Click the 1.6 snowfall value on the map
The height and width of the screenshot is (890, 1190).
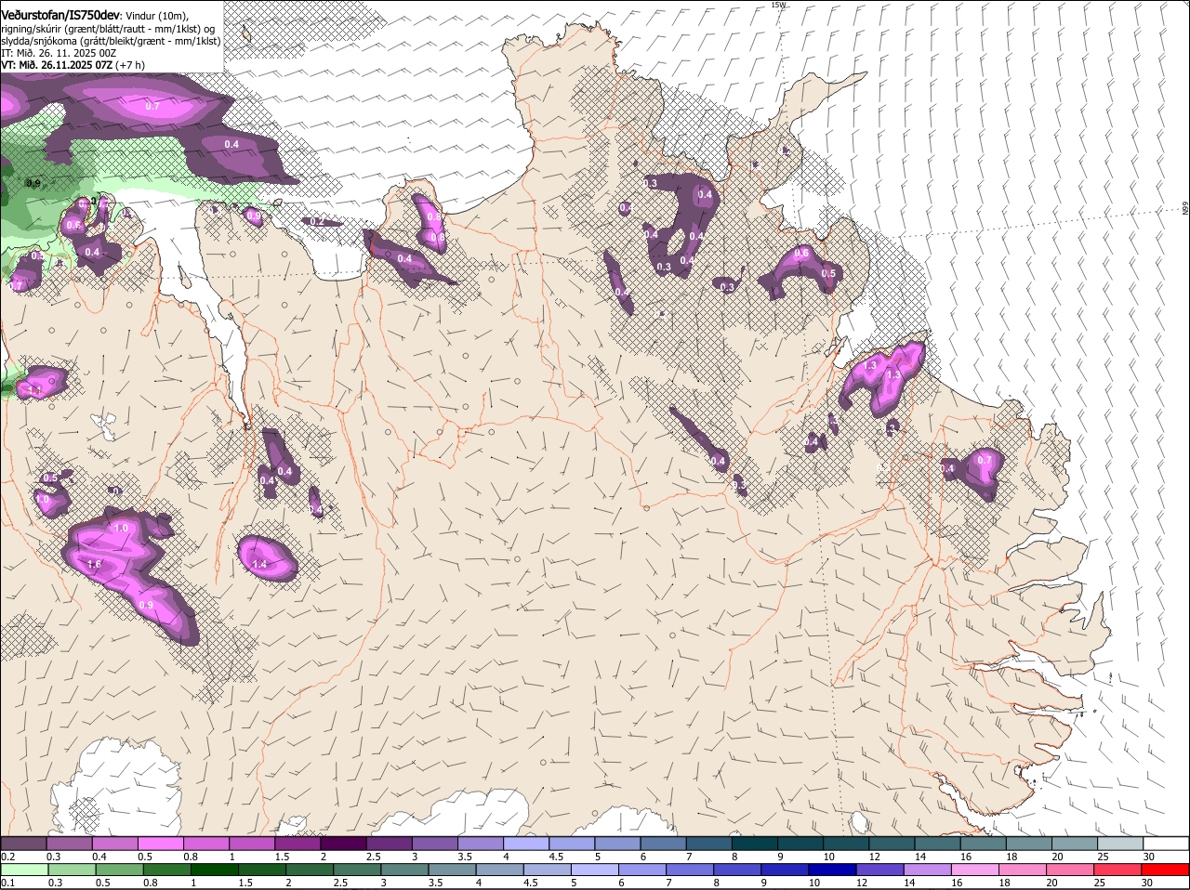[x=94, y=565]
